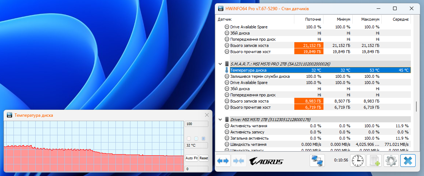Viewport: 424px width, 176px height.
Task: Select the 4,025.906 maximum read speed cell
Action: (x=367, y=144)
